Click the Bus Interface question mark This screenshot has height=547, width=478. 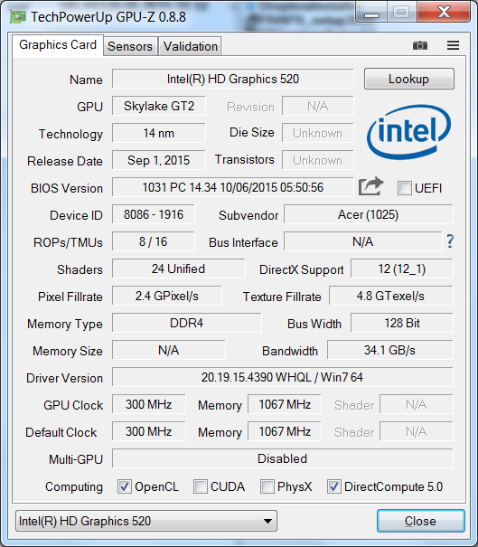(450, 241)
